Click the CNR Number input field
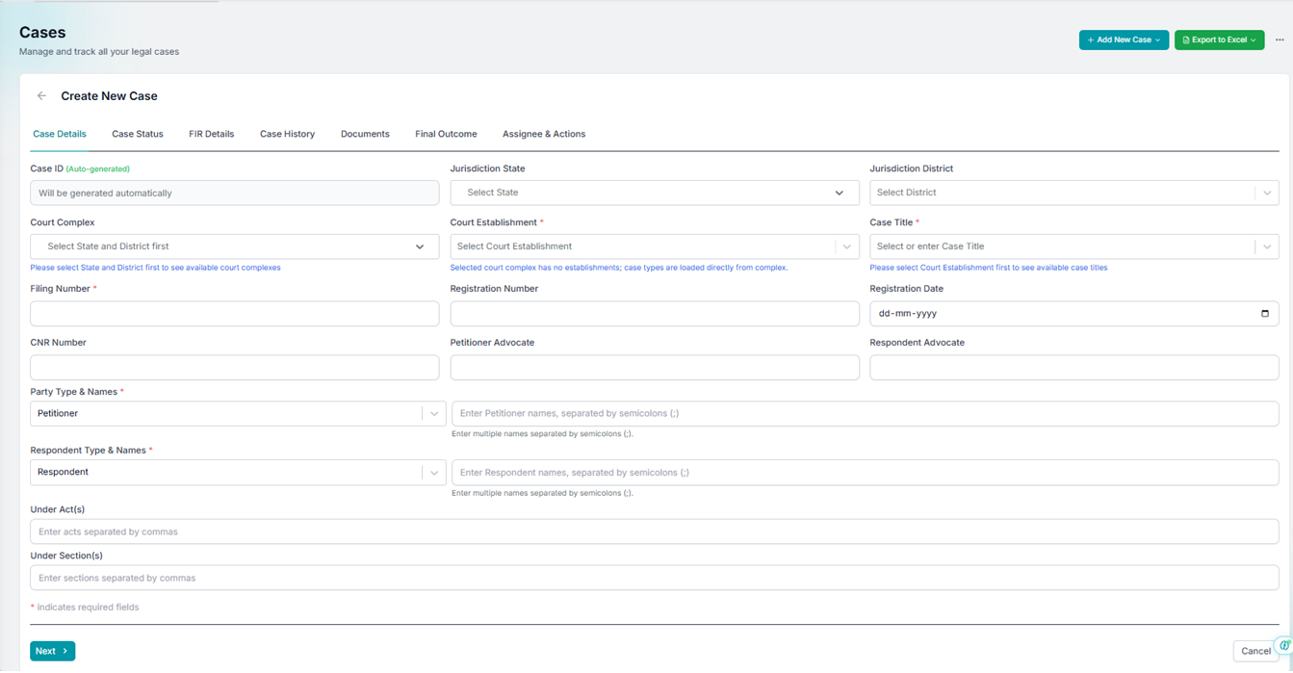1293x673 pixels. pos(234,367)
